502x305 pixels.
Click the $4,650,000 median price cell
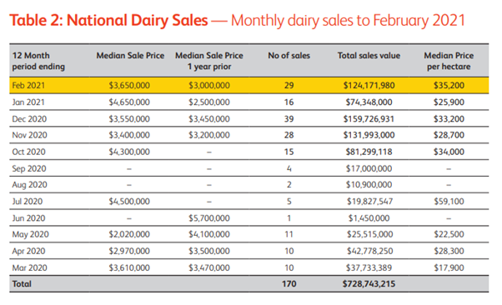pyautogui.click(x=129, y=102)
